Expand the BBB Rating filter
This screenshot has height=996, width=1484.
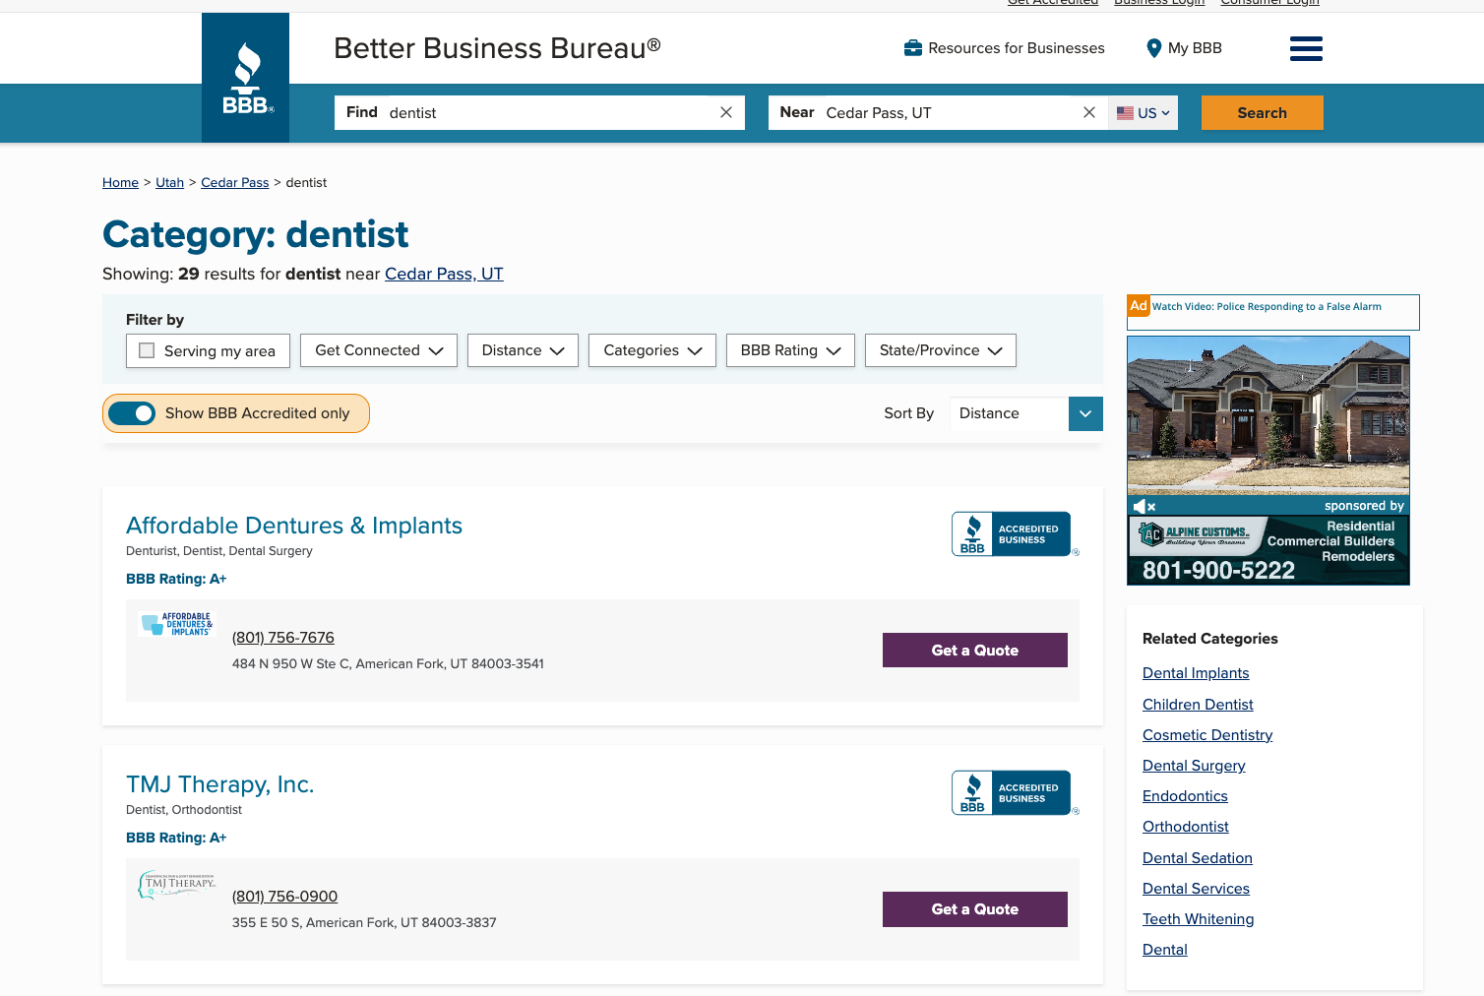(790, 350)
